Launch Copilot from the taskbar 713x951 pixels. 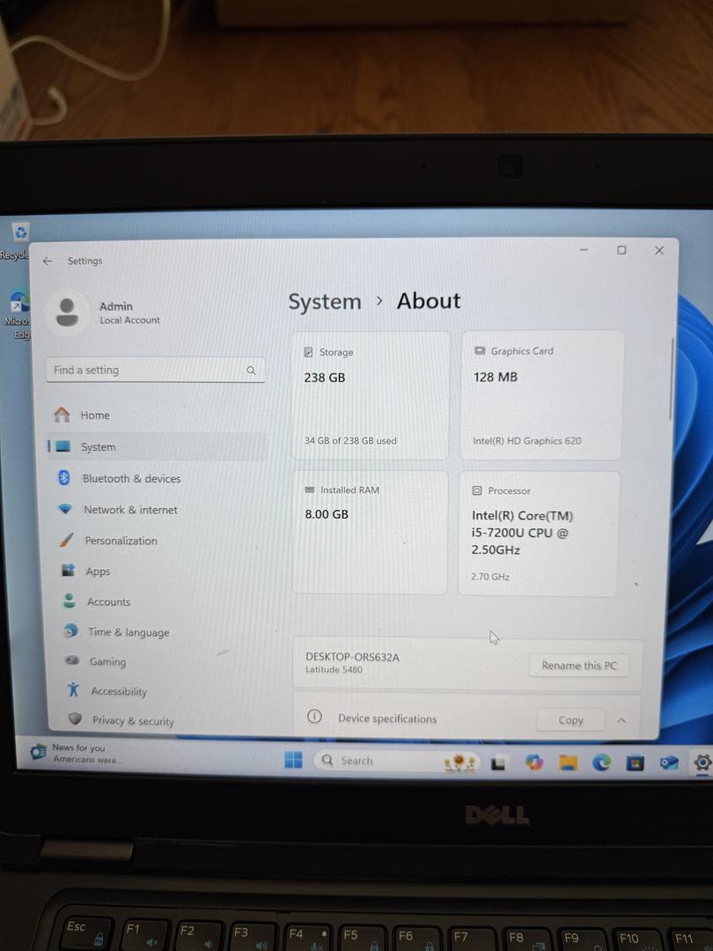point(533,763)
